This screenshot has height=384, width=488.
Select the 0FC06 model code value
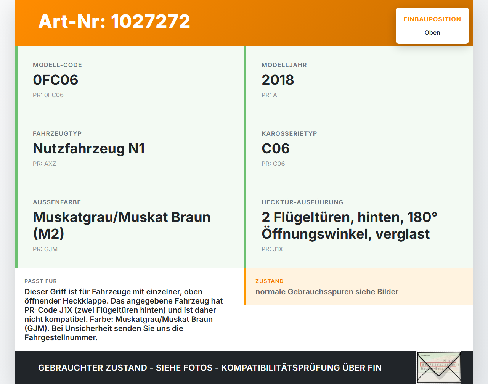coord(56,80)
